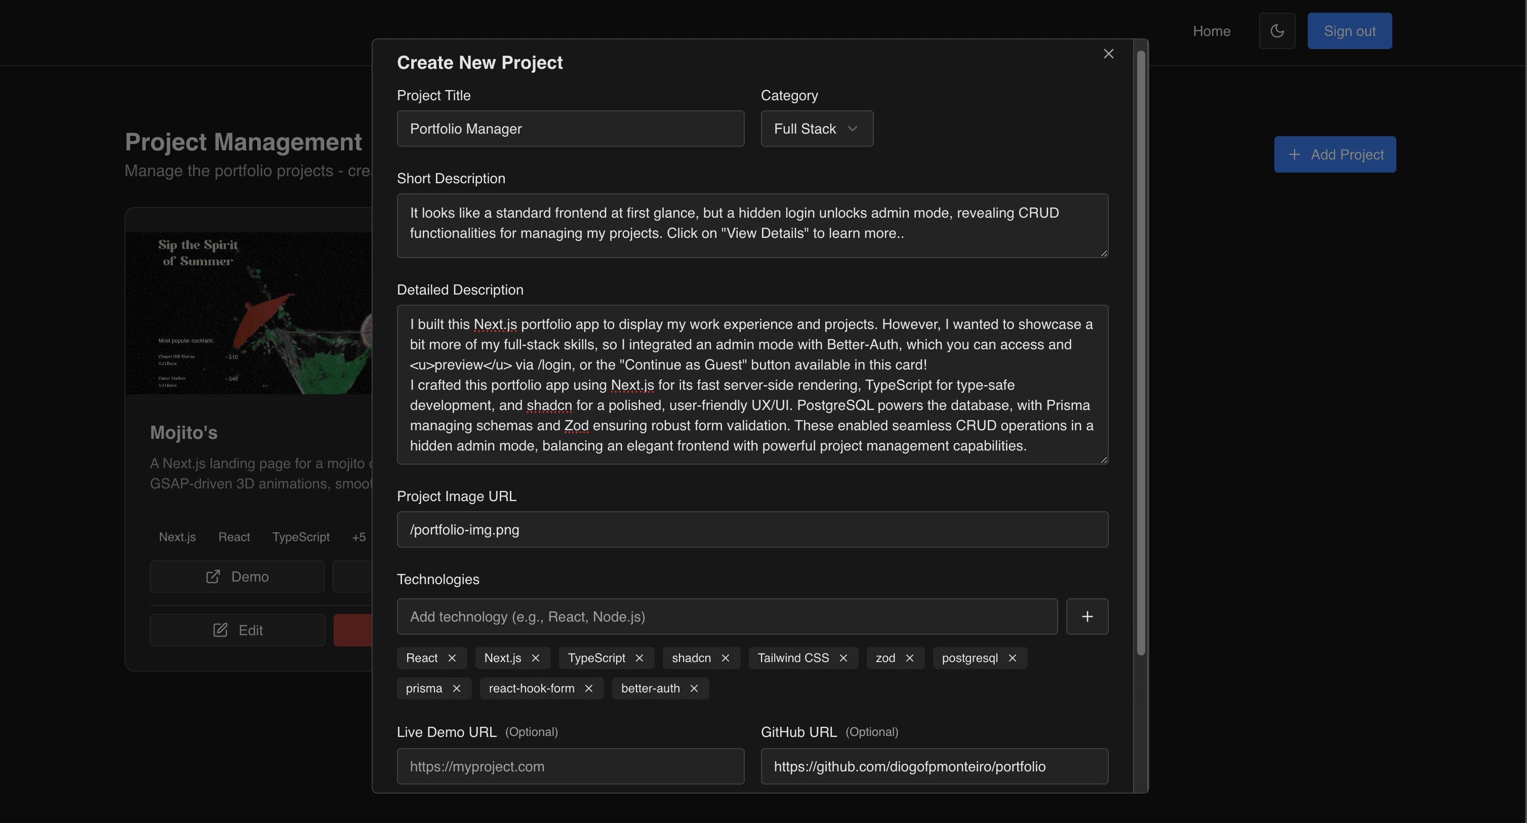Remove shadcn from technologies
This screenshot has height=823, width=1527.
725,657
